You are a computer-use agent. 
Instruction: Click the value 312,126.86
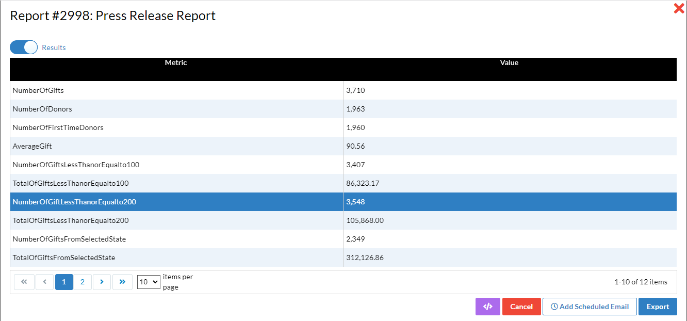(365, 258)
